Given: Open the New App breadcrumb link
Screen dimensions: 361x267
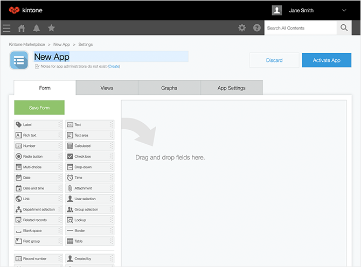Looking at the screenshot, I should click(61, 44).
